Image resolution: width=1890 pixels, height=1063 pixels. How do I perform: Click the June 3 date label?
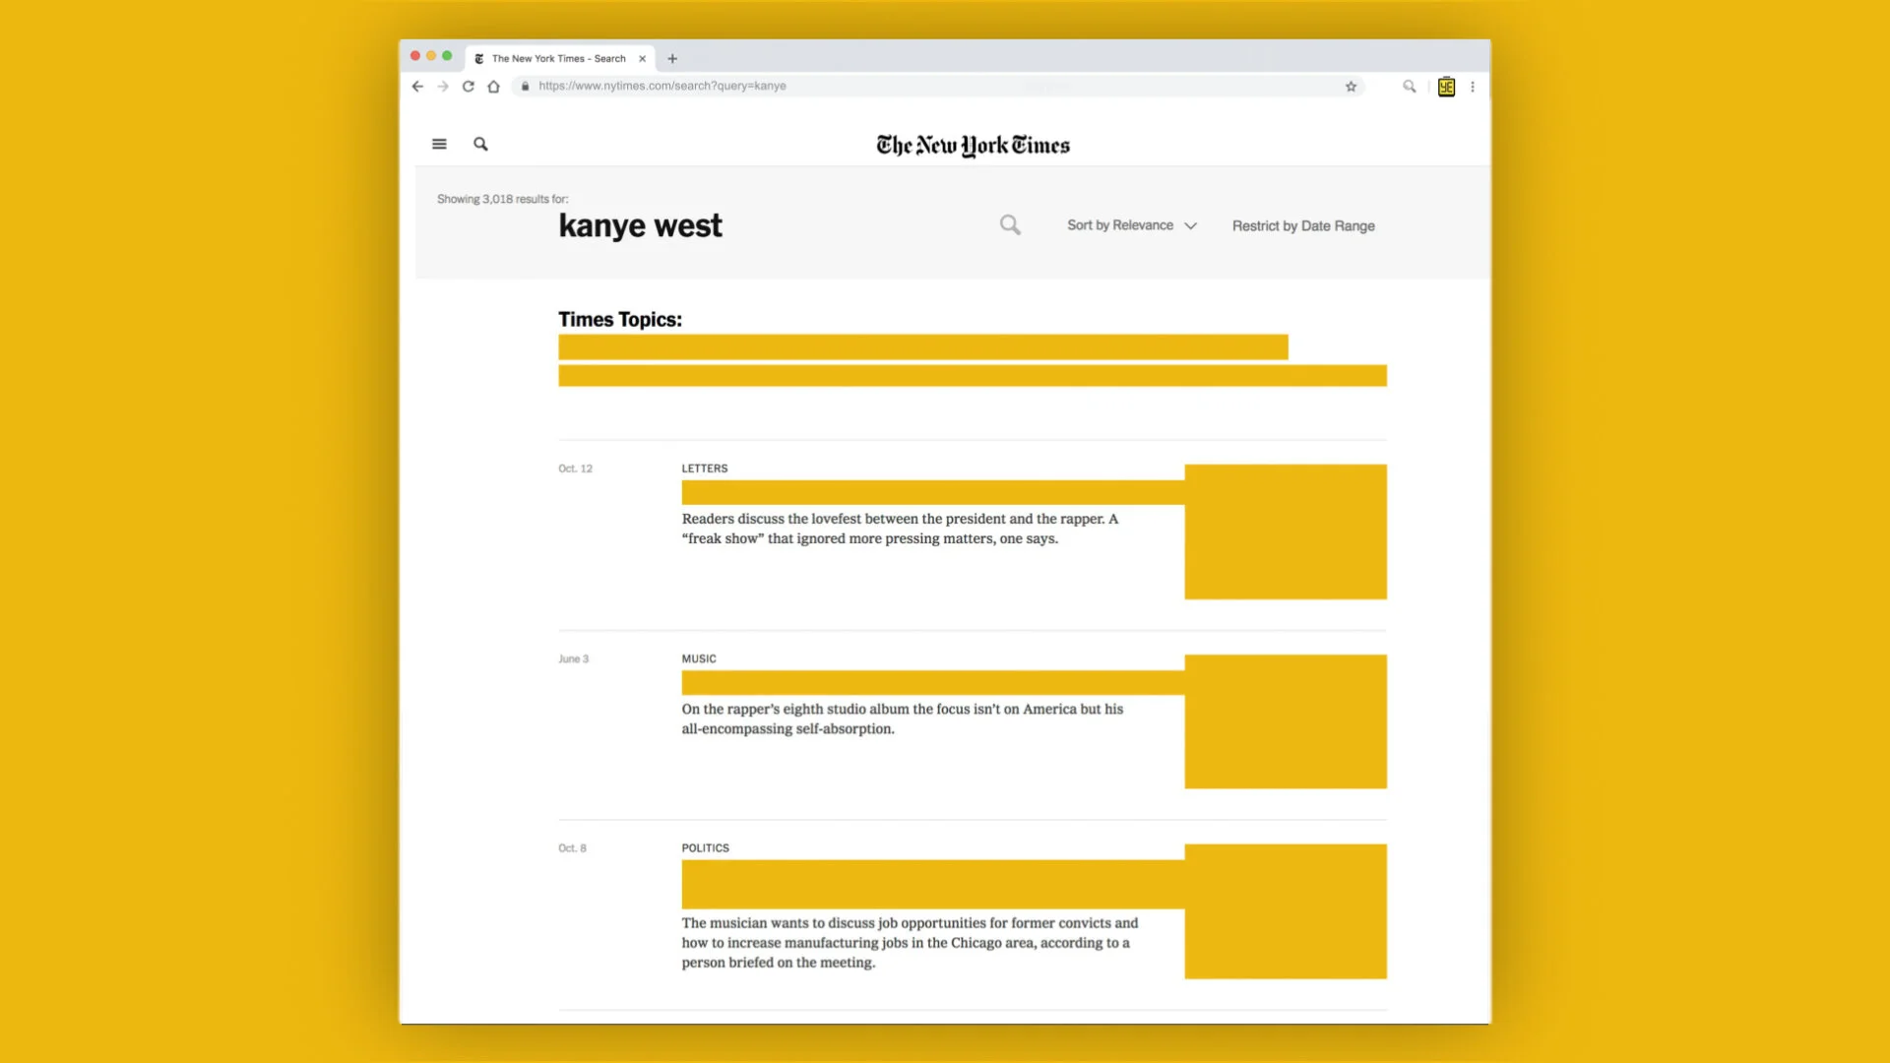(x=573, y=658)
